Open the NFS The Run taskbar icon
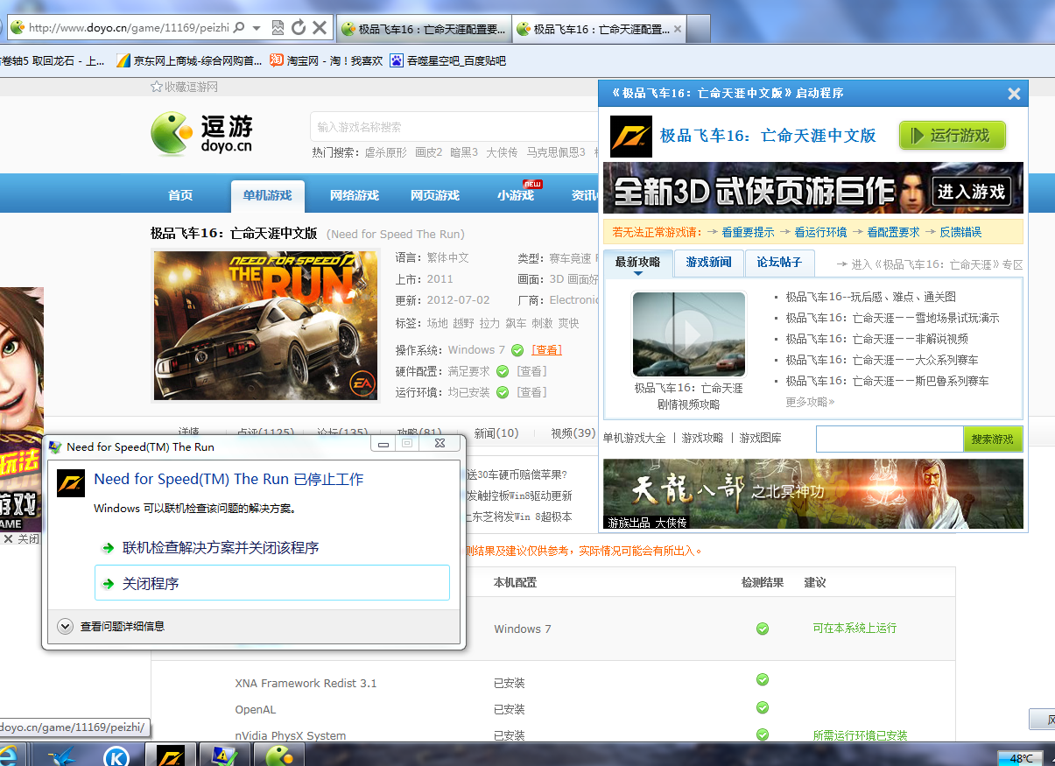The width and height of the screenshot is (1055, 766). (x=169, y=755)
